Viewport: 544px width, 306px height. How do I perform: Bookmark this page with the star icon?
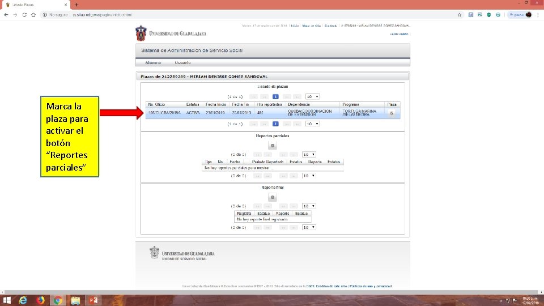tap(460, 15)
